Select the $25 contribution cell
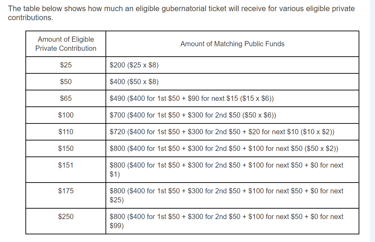This screenshot has width=375, height=242. (66, 65)
